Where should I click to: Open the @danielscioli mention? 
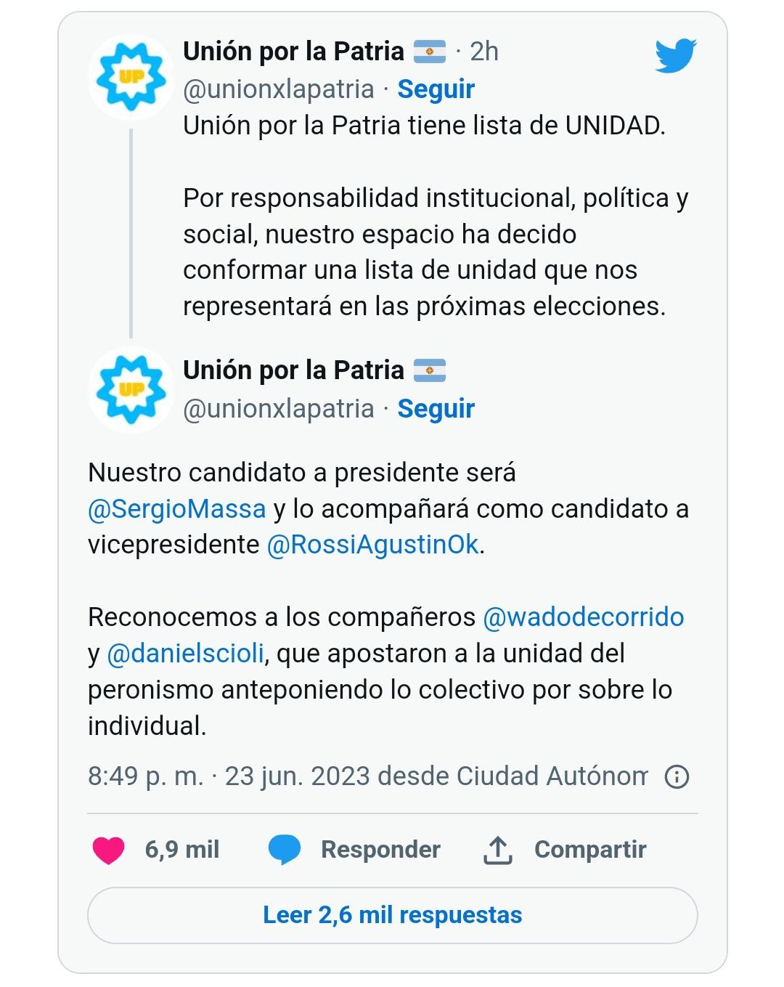point(185,654)
